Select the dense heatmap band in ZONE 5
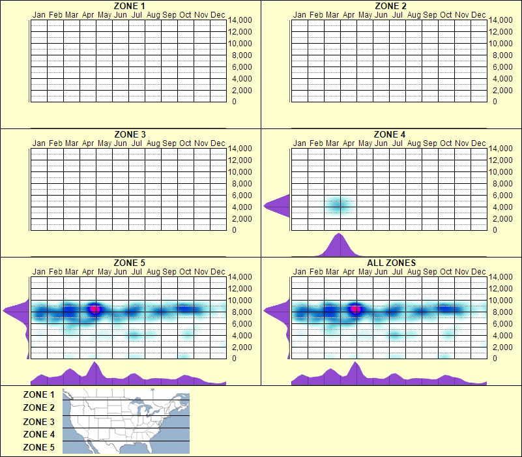 128,311
